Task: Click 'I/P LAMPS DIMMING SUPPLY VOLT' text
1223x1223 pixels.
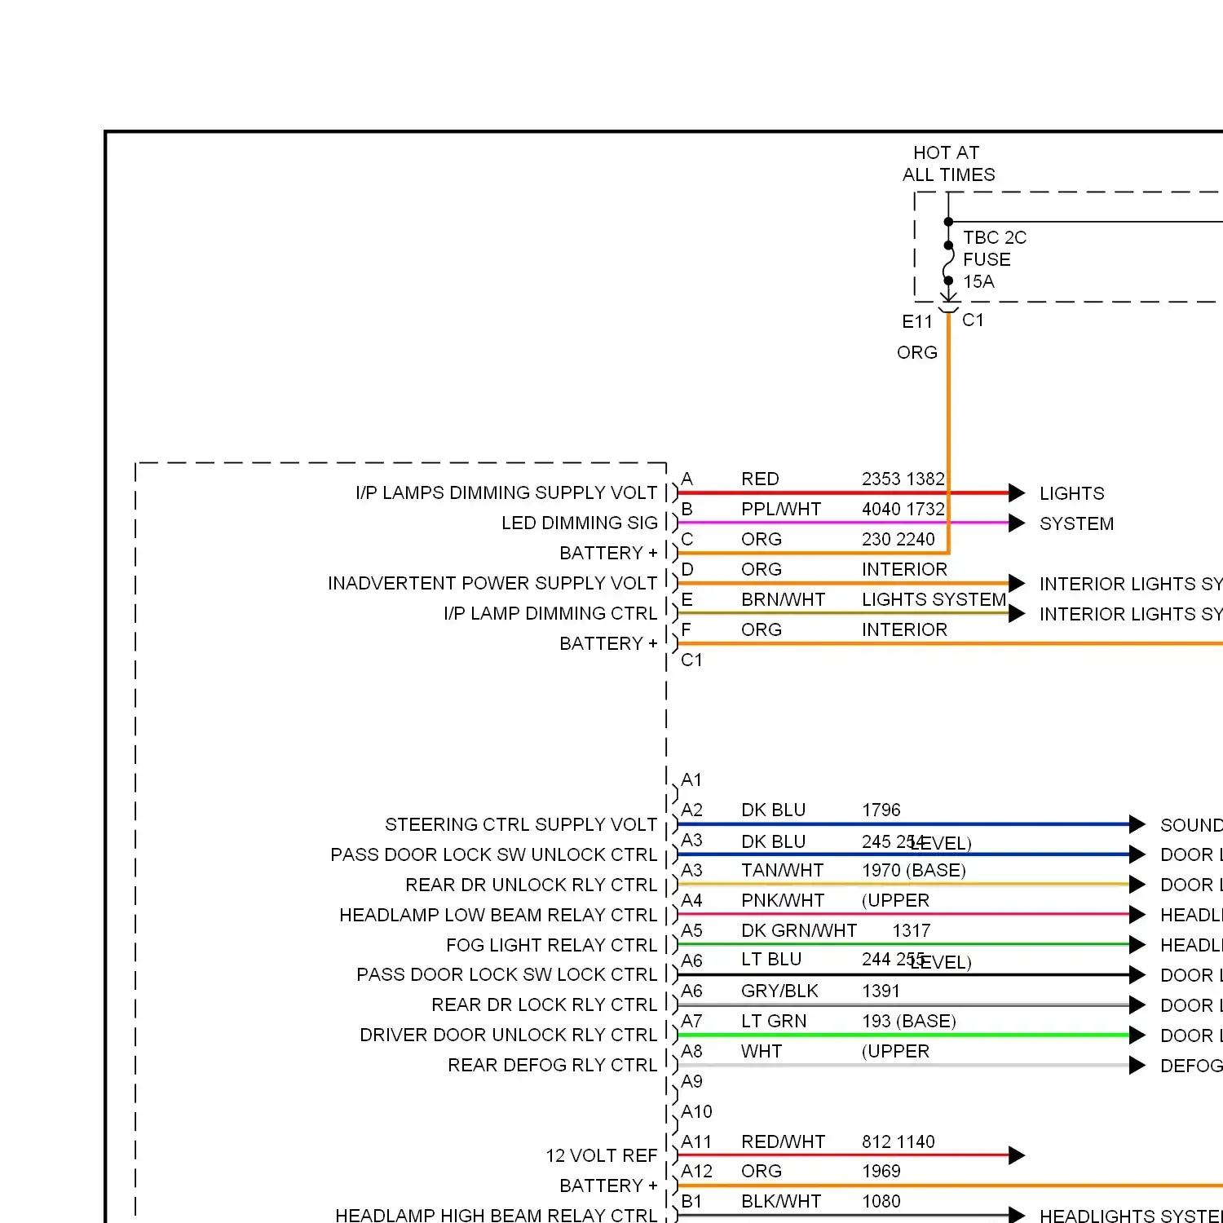Action: coord(506,492)
